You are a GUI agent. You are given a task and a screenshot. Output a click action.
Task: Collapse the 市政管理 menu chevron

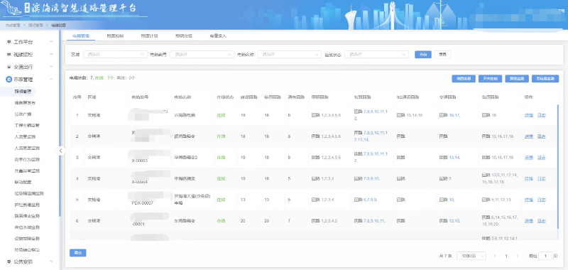click(51, 80)
